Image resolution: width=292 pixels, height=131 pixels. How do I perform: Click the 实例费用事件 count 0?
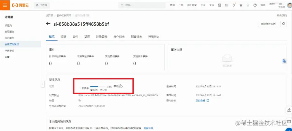click(106, 64)
